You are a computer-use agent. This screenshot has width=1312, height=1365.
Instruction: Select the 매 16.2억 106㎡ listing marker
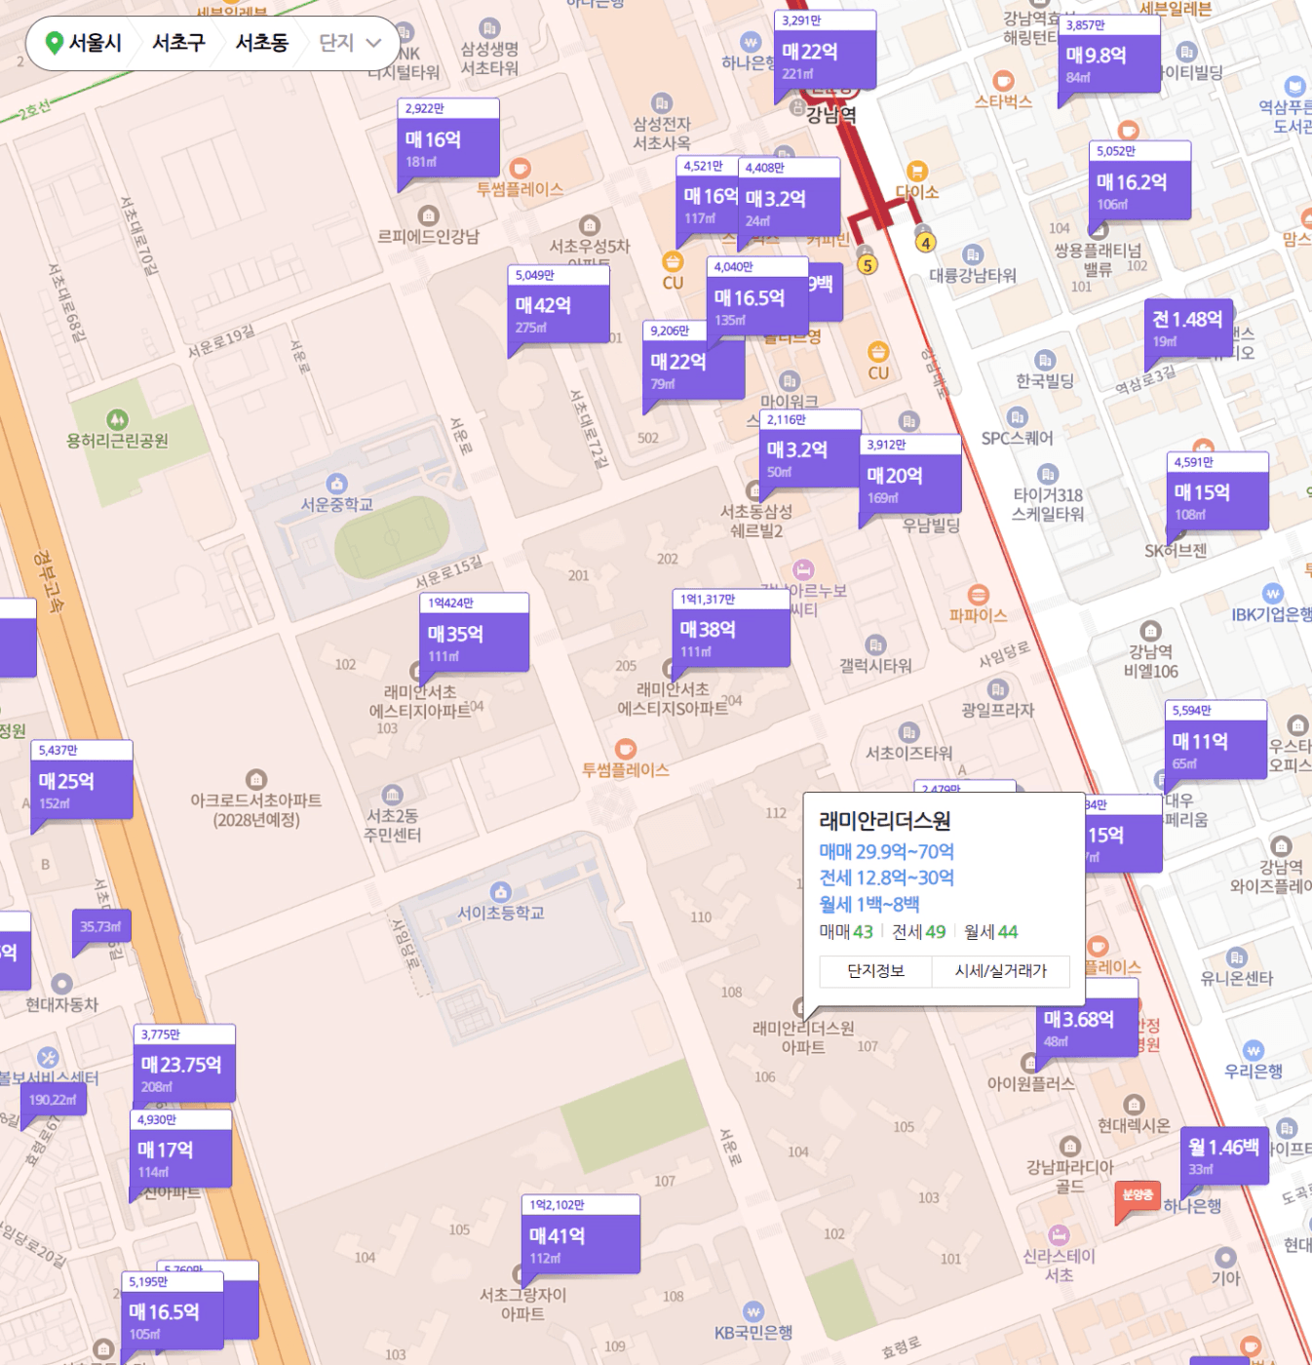[x=1139, y=180]
